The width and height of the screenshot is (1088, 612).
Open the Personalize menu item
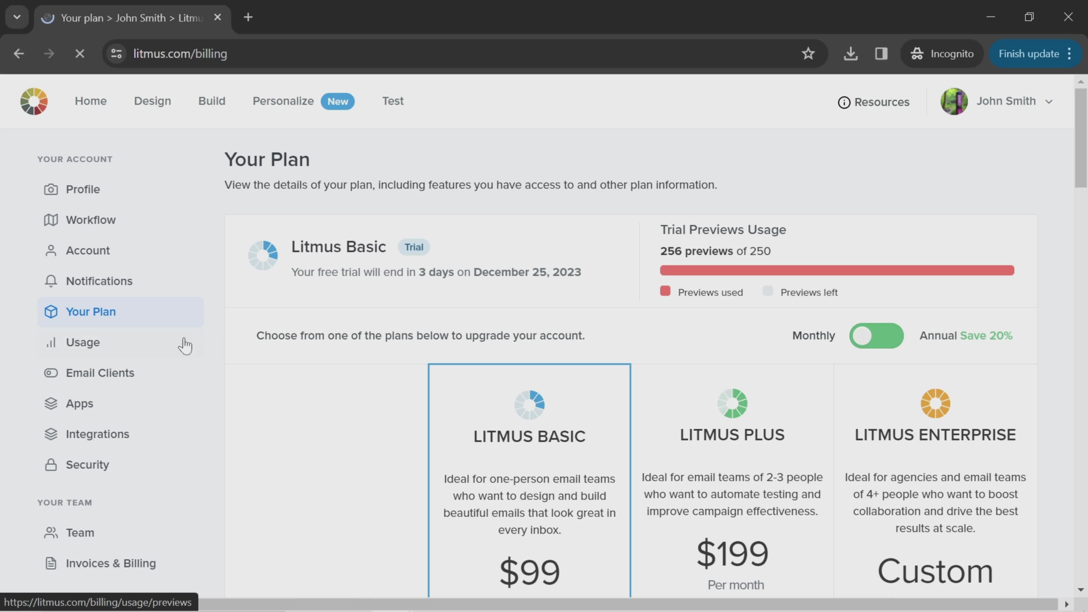pyautogui.click(x=283, y=101)
